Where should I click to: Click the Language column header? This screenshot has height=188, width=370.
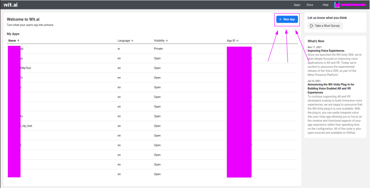click(124, 40)
